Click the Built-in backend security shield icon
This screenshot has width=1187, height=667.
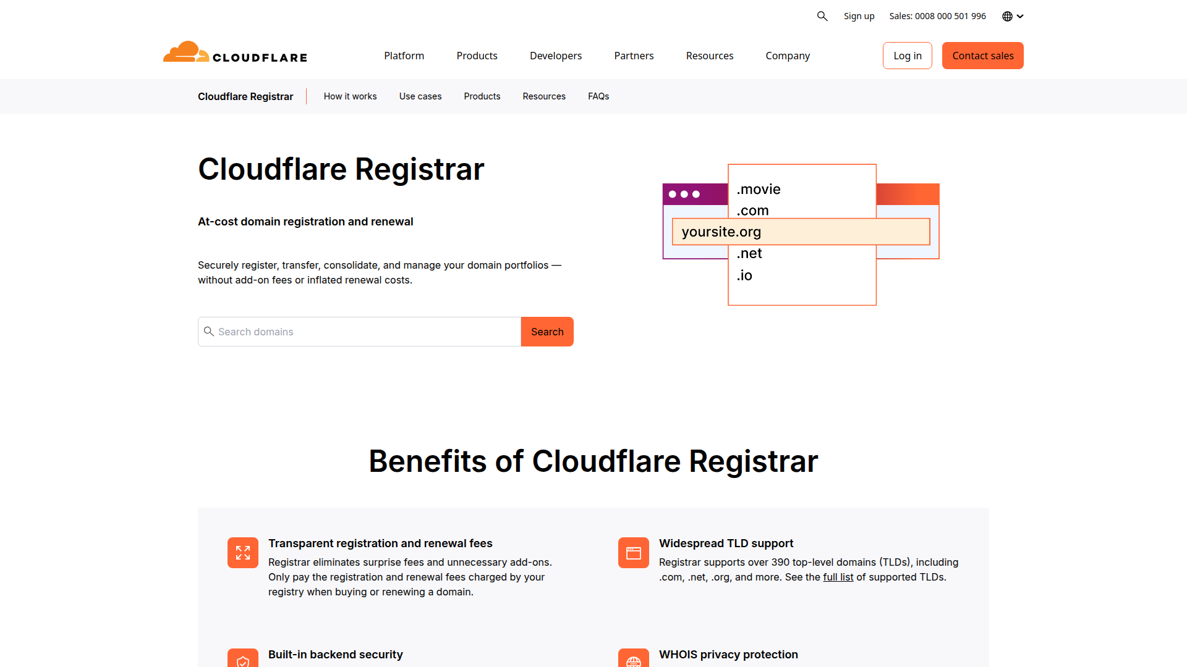coord(243,658)
